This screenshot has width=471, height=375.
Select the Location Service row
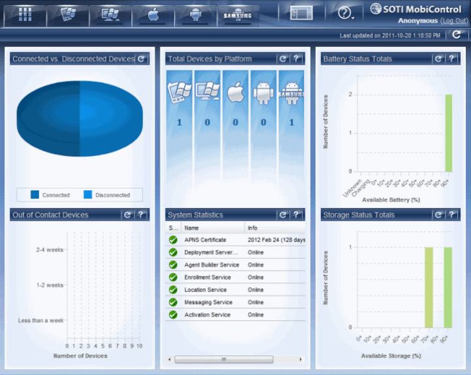tap(235, 290)
